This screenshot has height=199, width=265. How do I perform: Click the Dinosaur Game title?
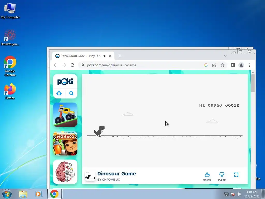point(117,174)
